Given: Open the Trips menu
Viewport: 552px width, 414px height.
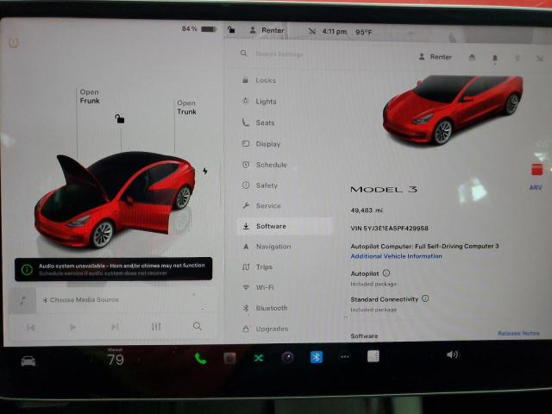Looking at the screenshot, I should (257, 267).
